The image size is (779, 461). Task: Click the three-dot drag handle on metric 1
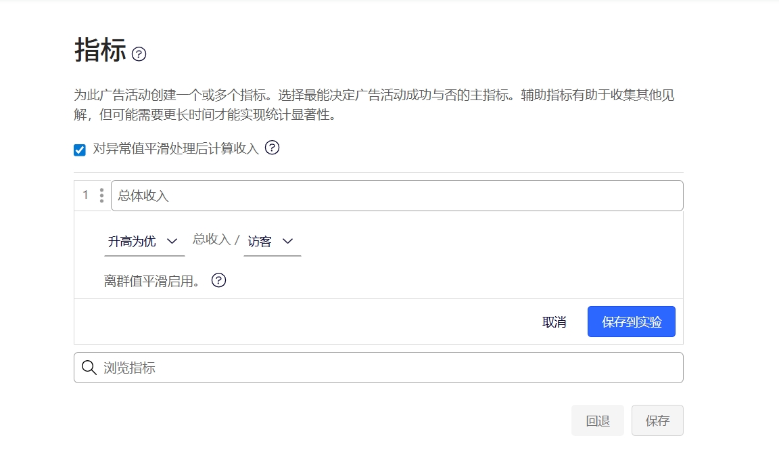pos(101,196)
